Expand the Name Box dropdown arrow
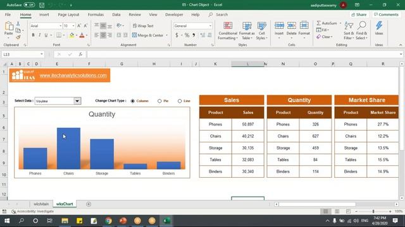Viewport: 405px width, 227px height. tap(42, 54)
